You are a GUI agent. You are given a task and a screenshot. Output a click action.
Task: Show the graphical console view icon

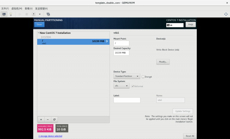click(x=4, y=14)
